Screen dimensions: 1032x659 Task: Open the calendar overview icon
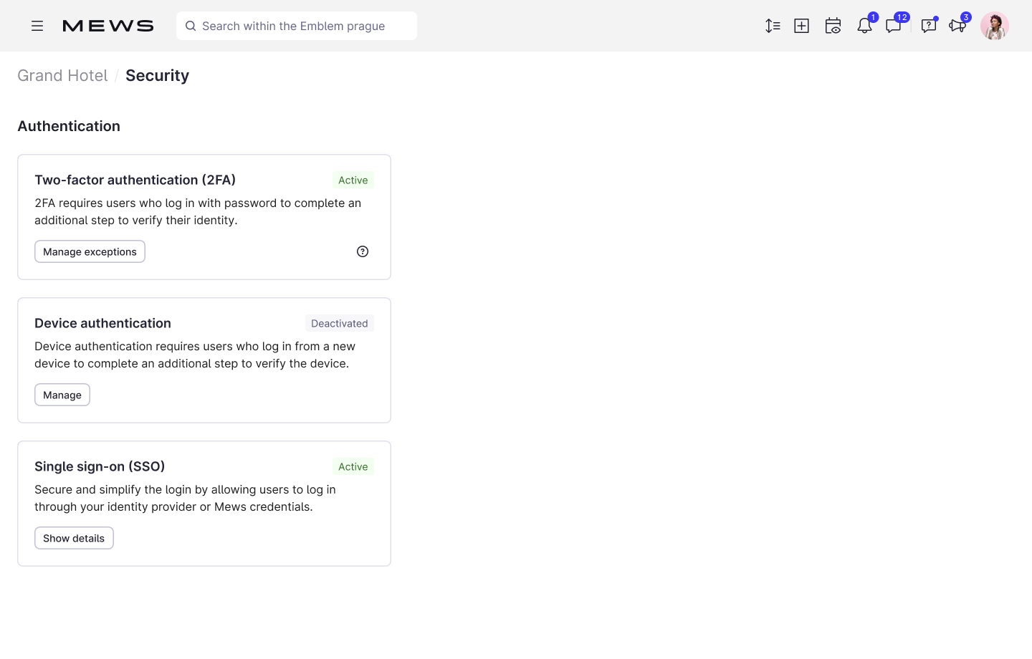pos(832,26)
